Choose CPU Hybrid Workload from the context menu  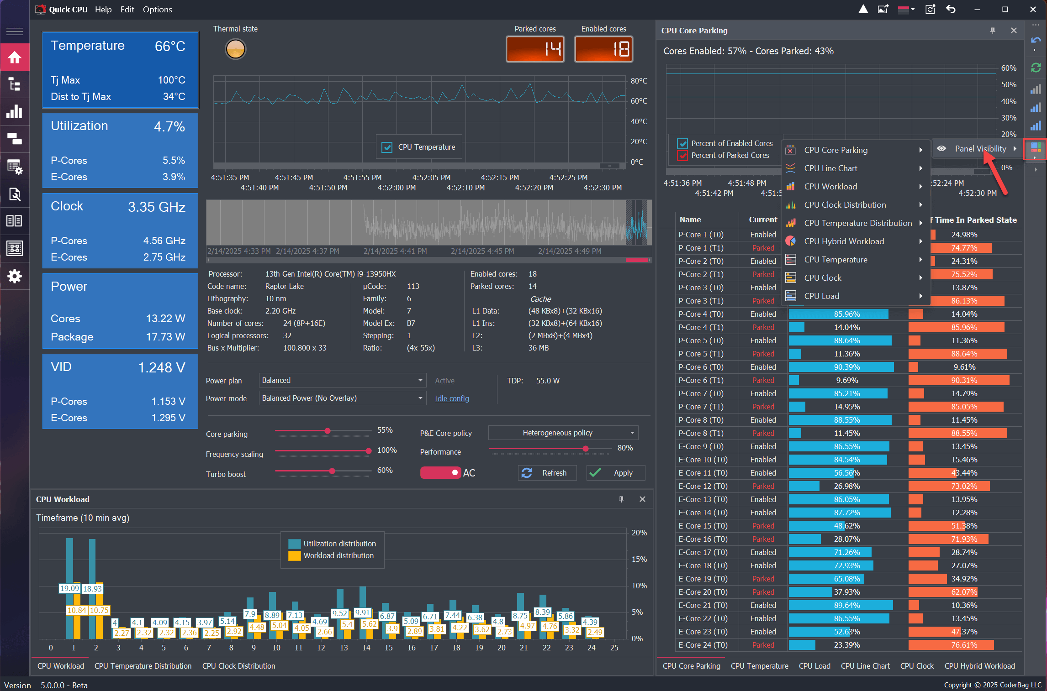tap(856, 241)
